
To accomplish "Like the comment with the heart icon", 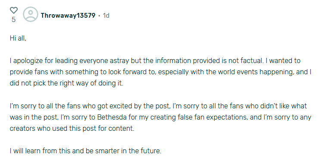I will pyautogui.click(x=14, y=10).
